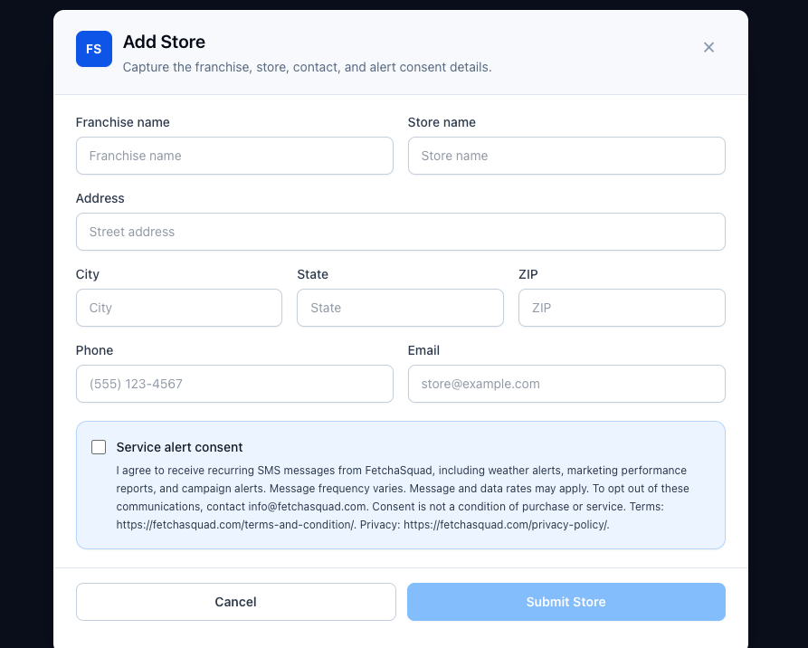808x648 pixels.
Task: Open the terms-and-condition URL text
Action: (235, 525)
